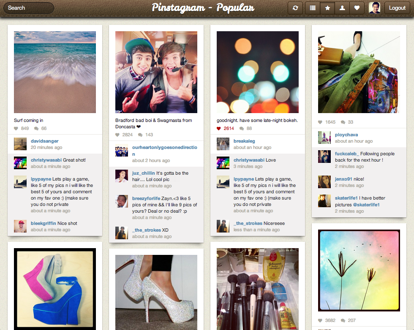Click christywasabi avatar beside Love comment
Screen dimensions: 414x330
pyautogui.click(x=223, y=163)
